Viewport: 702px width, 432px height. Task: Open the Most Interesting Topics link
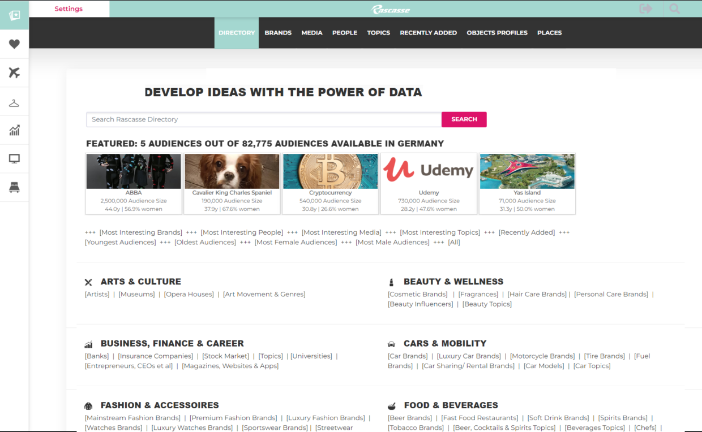pos(440,232)
